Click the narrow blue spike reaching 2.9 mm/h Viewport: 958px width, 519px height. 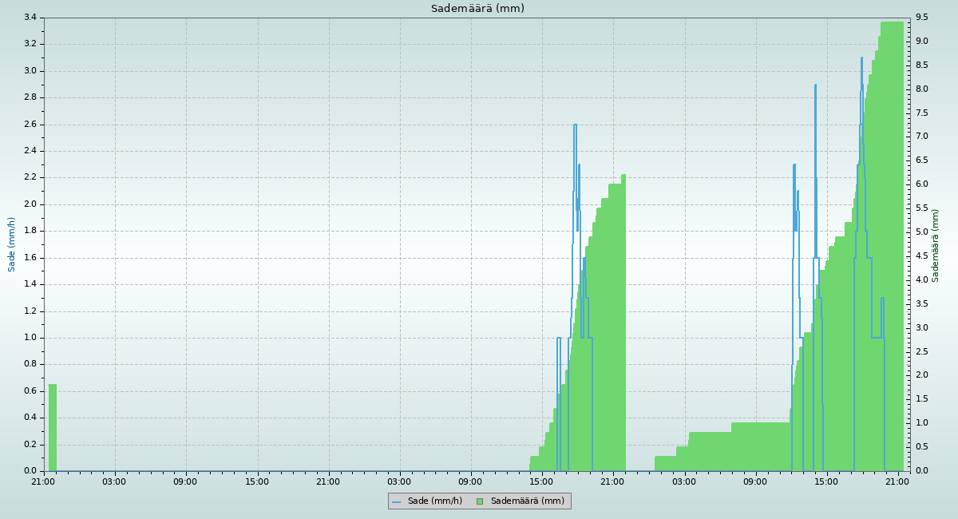click(x=815, y=85)
